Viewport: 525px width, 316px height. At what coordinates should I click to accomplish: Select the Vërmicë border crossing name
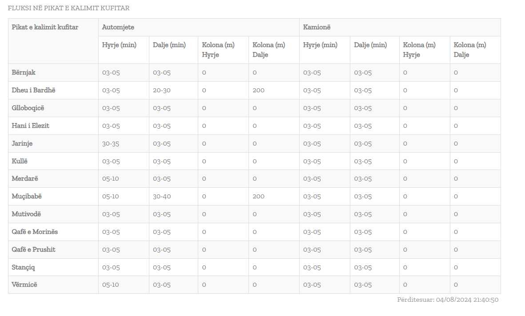click(24, 284)
